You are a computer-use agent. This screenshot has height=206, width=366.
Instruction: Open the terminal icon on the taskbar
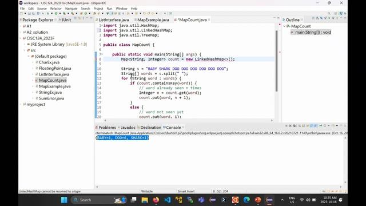click(x=224, y=200)
